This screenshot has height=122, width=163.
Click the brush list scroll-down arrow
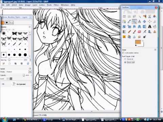click(30, 56)
